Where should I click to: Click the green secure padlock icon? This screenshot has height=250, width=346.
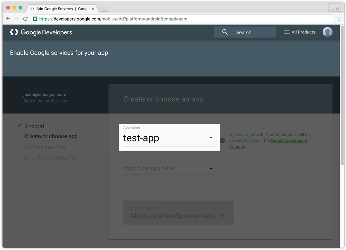(x=35, y=19)
